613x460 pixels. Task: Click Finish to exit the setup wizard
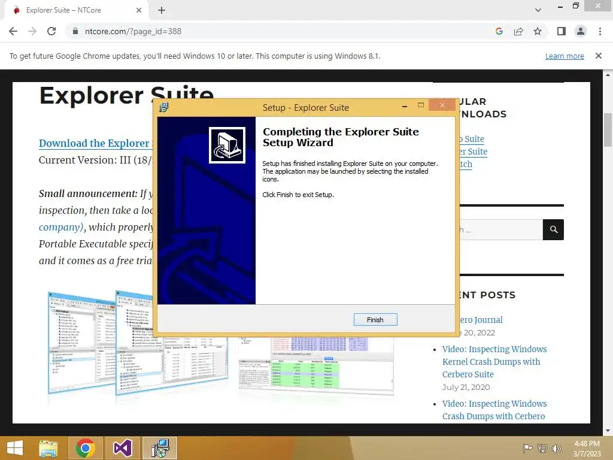[x=375, y=320]
